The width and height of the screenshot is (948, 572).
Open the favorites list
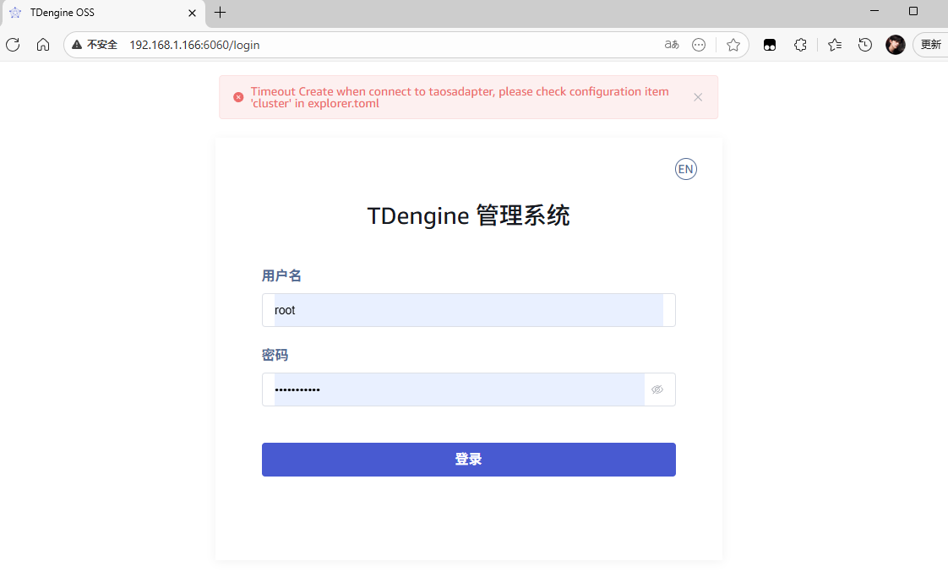pos(835,45)
